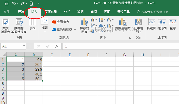
Task: Open the Data (数据) ribbon tab
Action: (80, 12)
